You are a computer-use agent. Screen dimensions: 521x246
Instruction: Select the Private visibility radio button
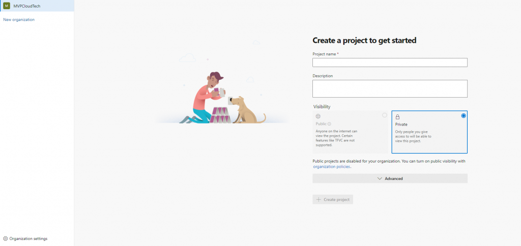463,116
